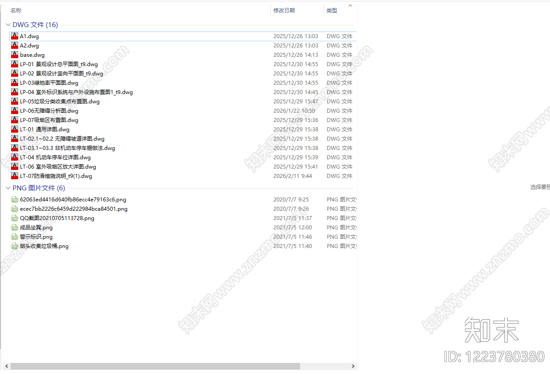Viewport: 550px width, 374px height.
Task: Click the date 2021/7/5 12:00
Action: (x=293, y=228)
